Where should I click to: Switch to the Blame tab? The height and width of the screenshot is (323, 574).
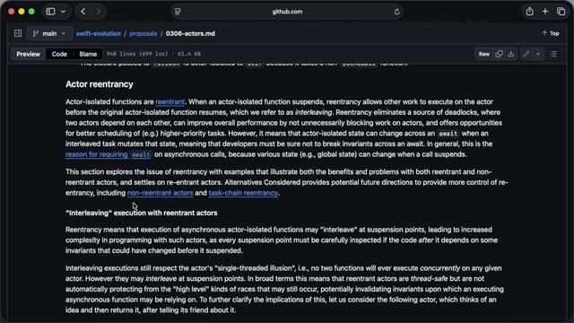click(88, 54)
